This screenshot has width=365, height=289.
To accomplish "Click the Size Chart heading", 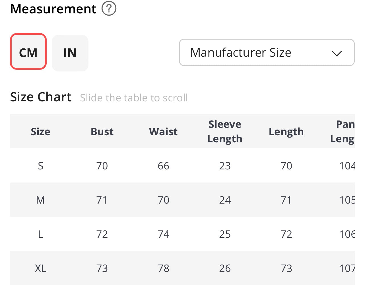I will point(41,97).
